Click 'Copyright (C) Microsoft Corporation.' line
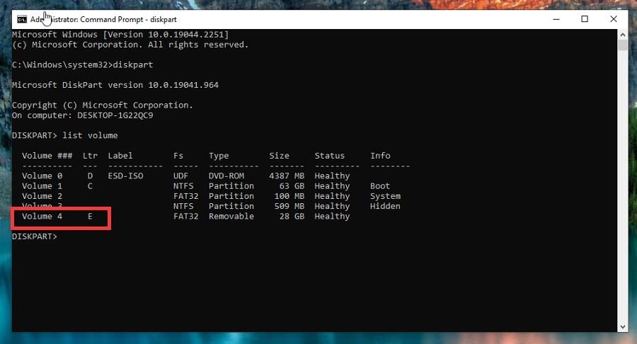 click(x=103, y=105)
